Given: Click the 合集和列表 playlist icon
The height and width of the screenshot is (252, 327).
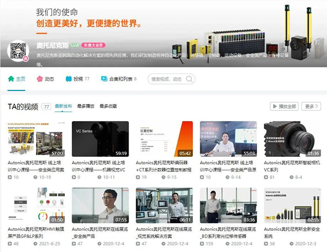Looking at the screenshot, I should (x=104, y=79).
